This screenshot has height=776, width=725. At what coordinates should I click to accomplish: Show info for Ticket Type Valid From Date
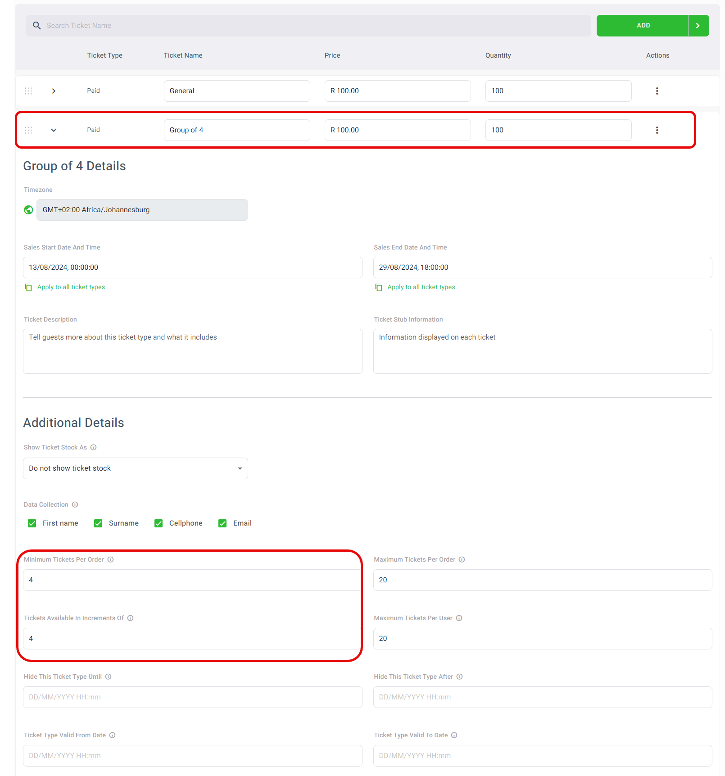coord(112,735)
